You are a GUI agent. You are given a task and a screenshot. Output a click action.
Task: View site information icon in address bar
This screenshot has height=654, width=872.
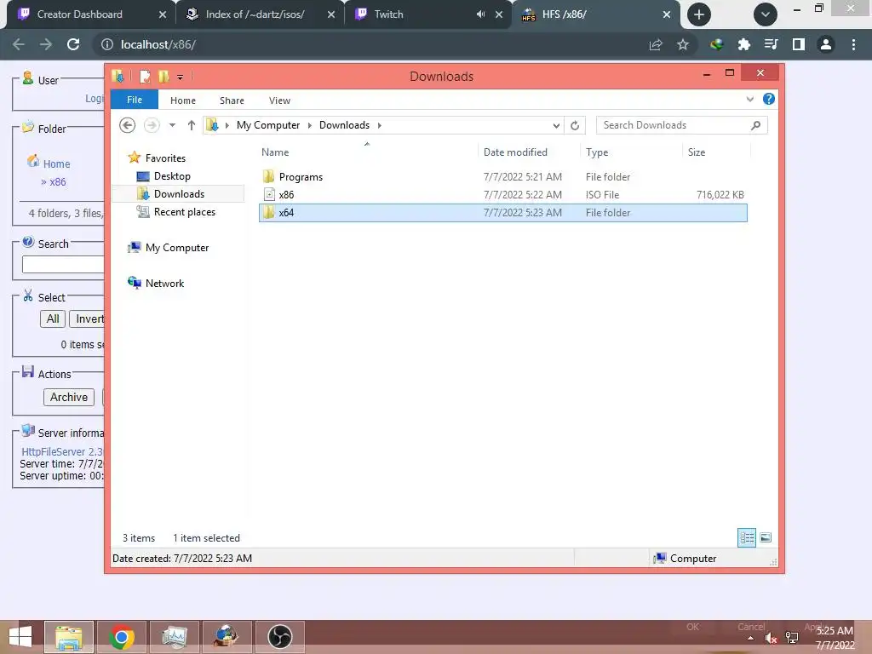click(106, 44)
